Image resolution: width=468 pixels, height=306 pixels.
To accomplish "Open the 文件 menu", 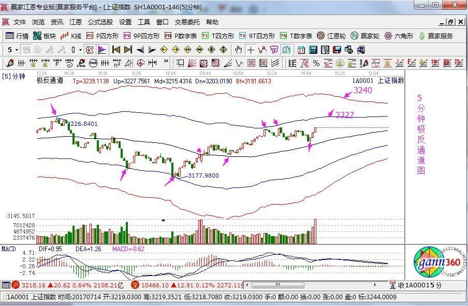I will click(20, 22).
